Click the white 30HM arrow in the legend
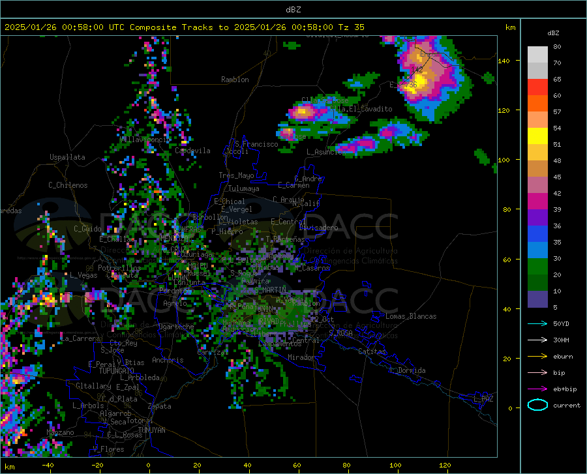The width and height of the screenshot is (587, 474). click(537, 340)
